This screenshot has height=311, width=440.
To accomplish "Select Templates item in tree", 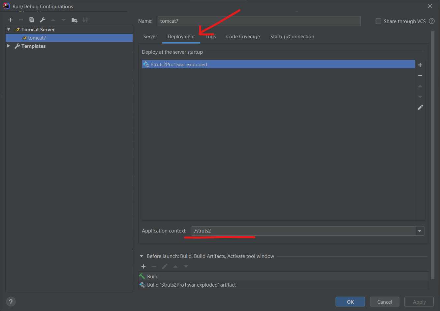I will click(33, 46).
